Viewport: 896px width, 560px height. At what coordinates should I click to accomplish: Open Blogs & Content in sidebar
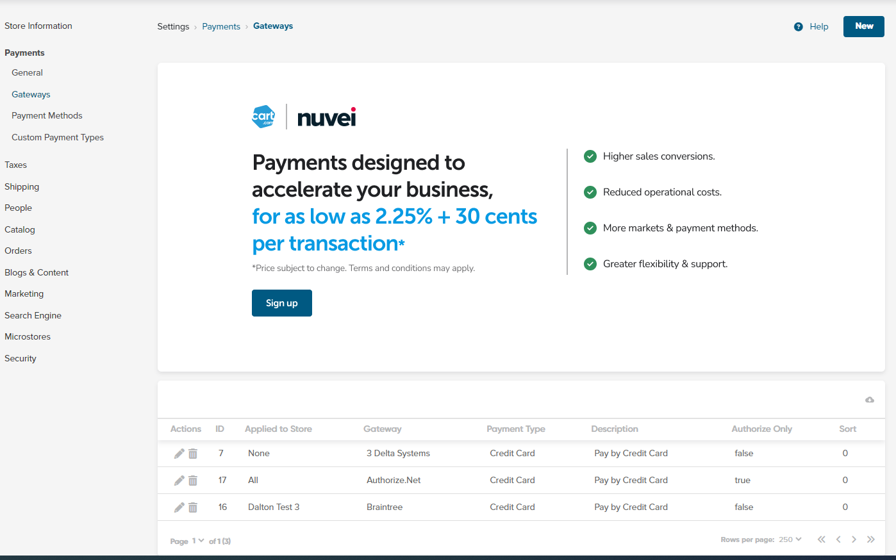pyautogui.click(x=37, y=273)
